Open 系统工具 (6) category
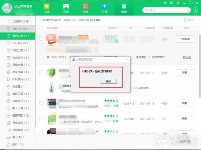201x150 pixels. (18, 94)
